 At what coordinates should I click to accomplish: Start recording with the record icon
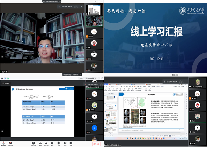pos(59,144)
